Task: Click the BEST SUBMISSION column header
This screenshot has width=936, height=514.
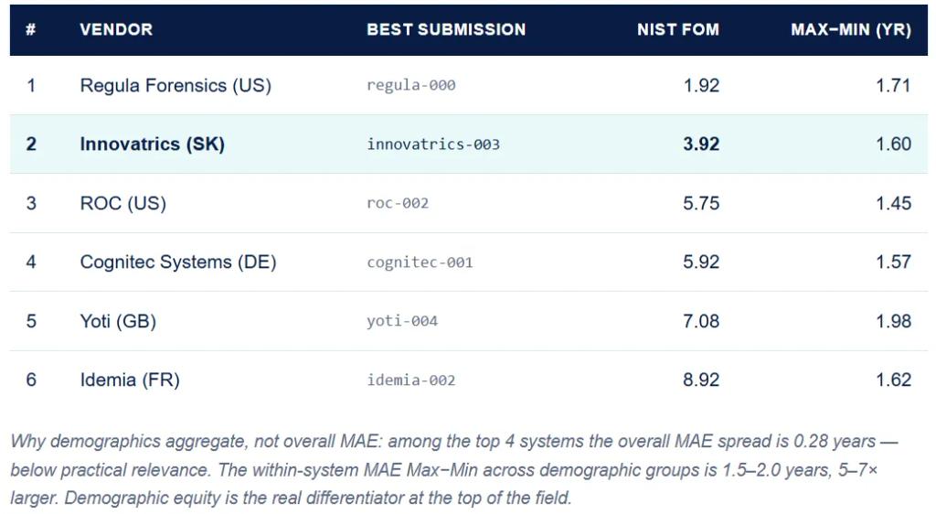Action: pos(446,29)
